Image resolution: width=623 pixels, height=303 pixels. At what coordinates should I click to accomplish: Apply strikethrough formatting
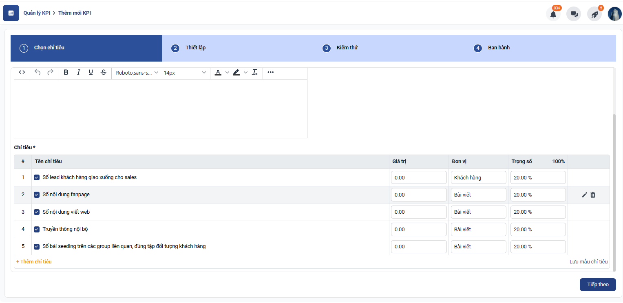104,72
